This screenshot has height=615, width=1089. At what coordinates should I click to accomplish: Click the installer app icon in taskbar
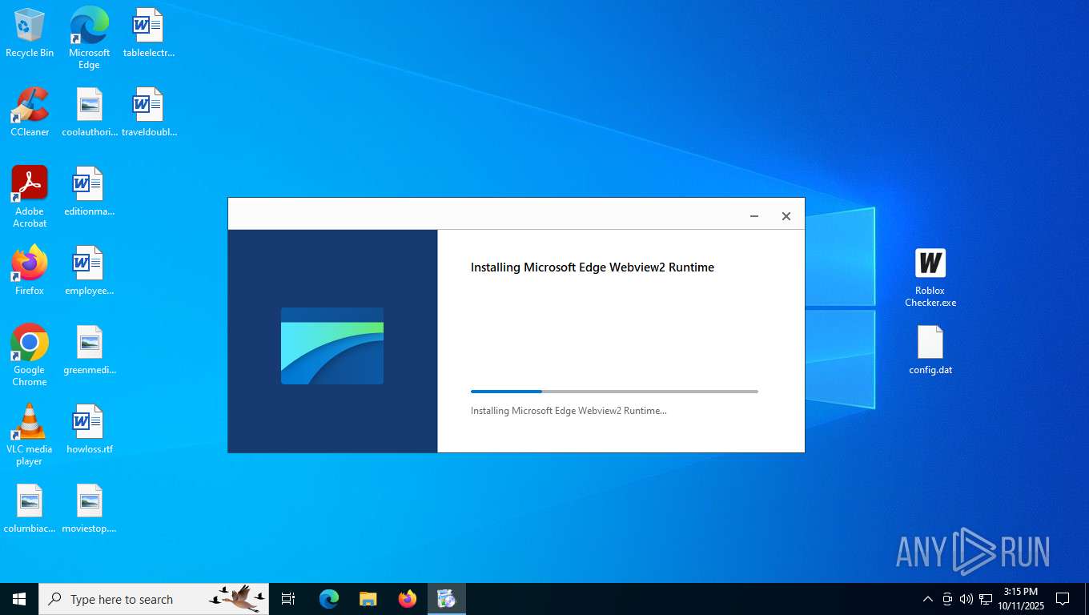click(x=447, y=599)
